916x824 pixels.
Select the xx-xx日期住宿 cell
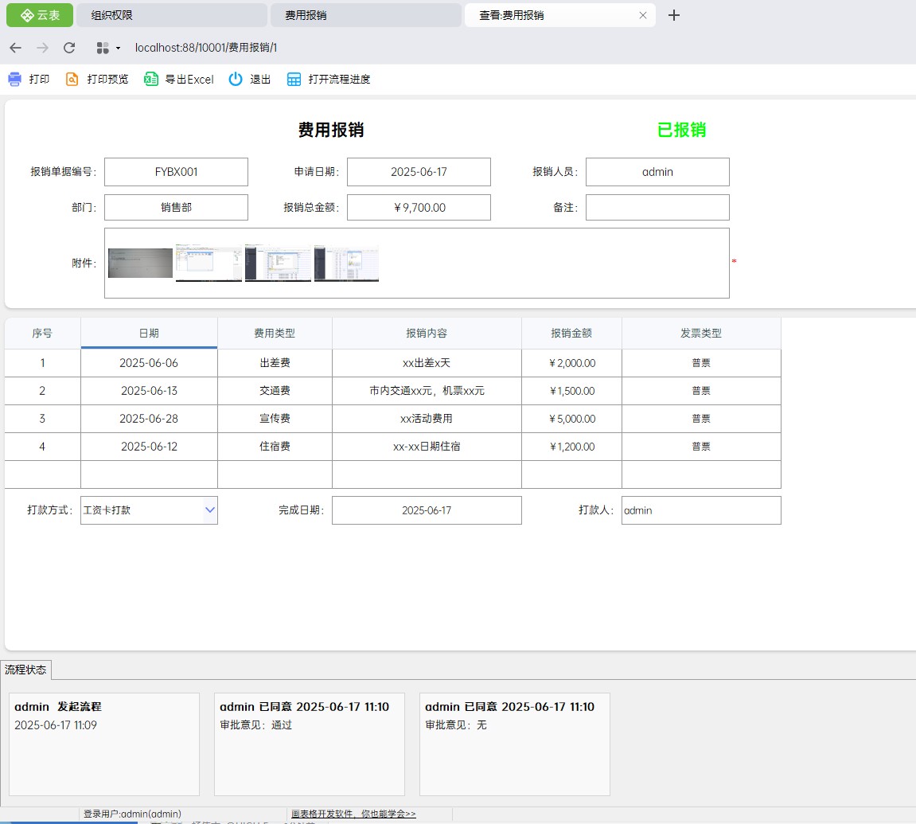click(x=427, y=447)
